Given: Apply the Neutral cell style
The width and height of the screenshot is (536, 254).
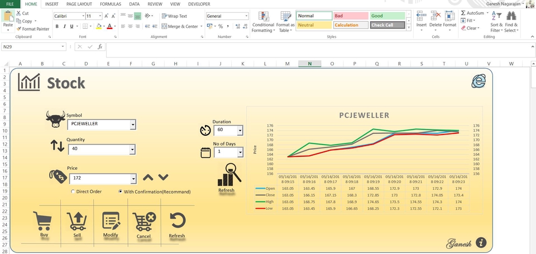Looking at the screenshot, I should coord(314,25).
